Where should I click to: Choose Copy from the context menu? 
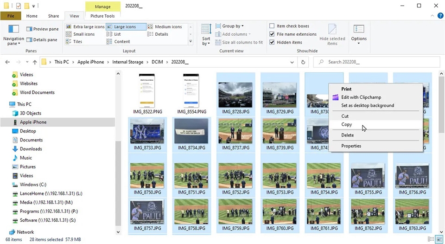tap(347, 124)
